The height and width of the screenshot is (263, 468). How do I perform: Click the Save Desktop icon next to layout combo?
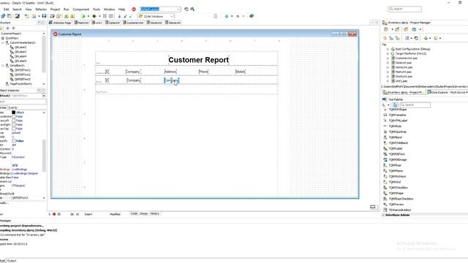point(186,9)
